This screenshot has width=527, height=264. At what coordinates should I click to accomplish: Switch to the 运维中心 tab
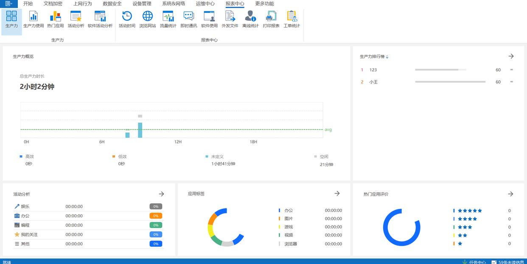(205, 3)
